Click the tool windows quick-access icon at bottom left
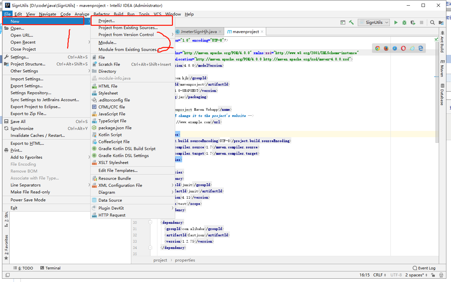This screenshot has height=282, width=451. coord(8,275)
